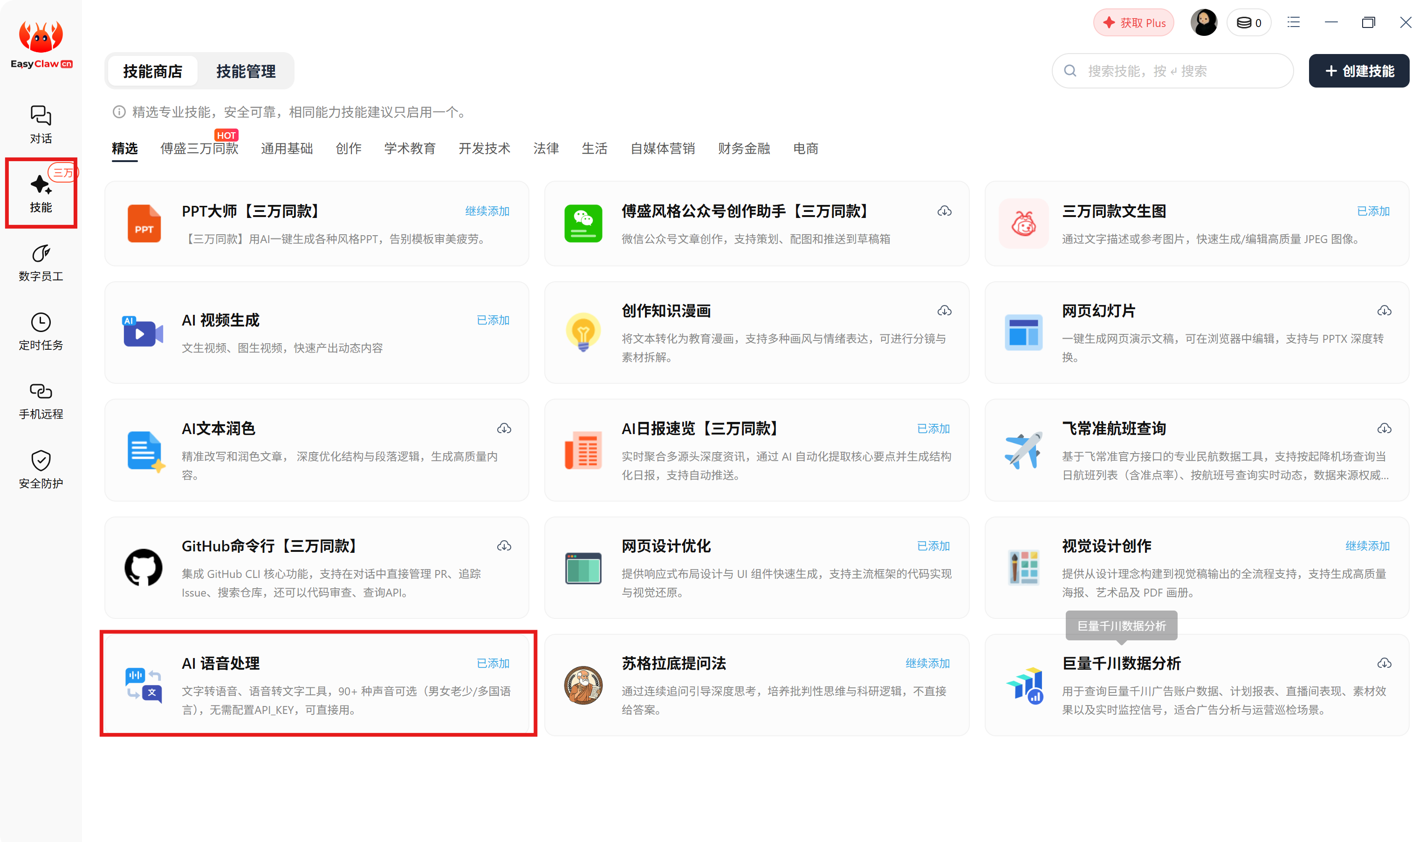Open the 网页幻灯片 card title

tap(1098, 311)
